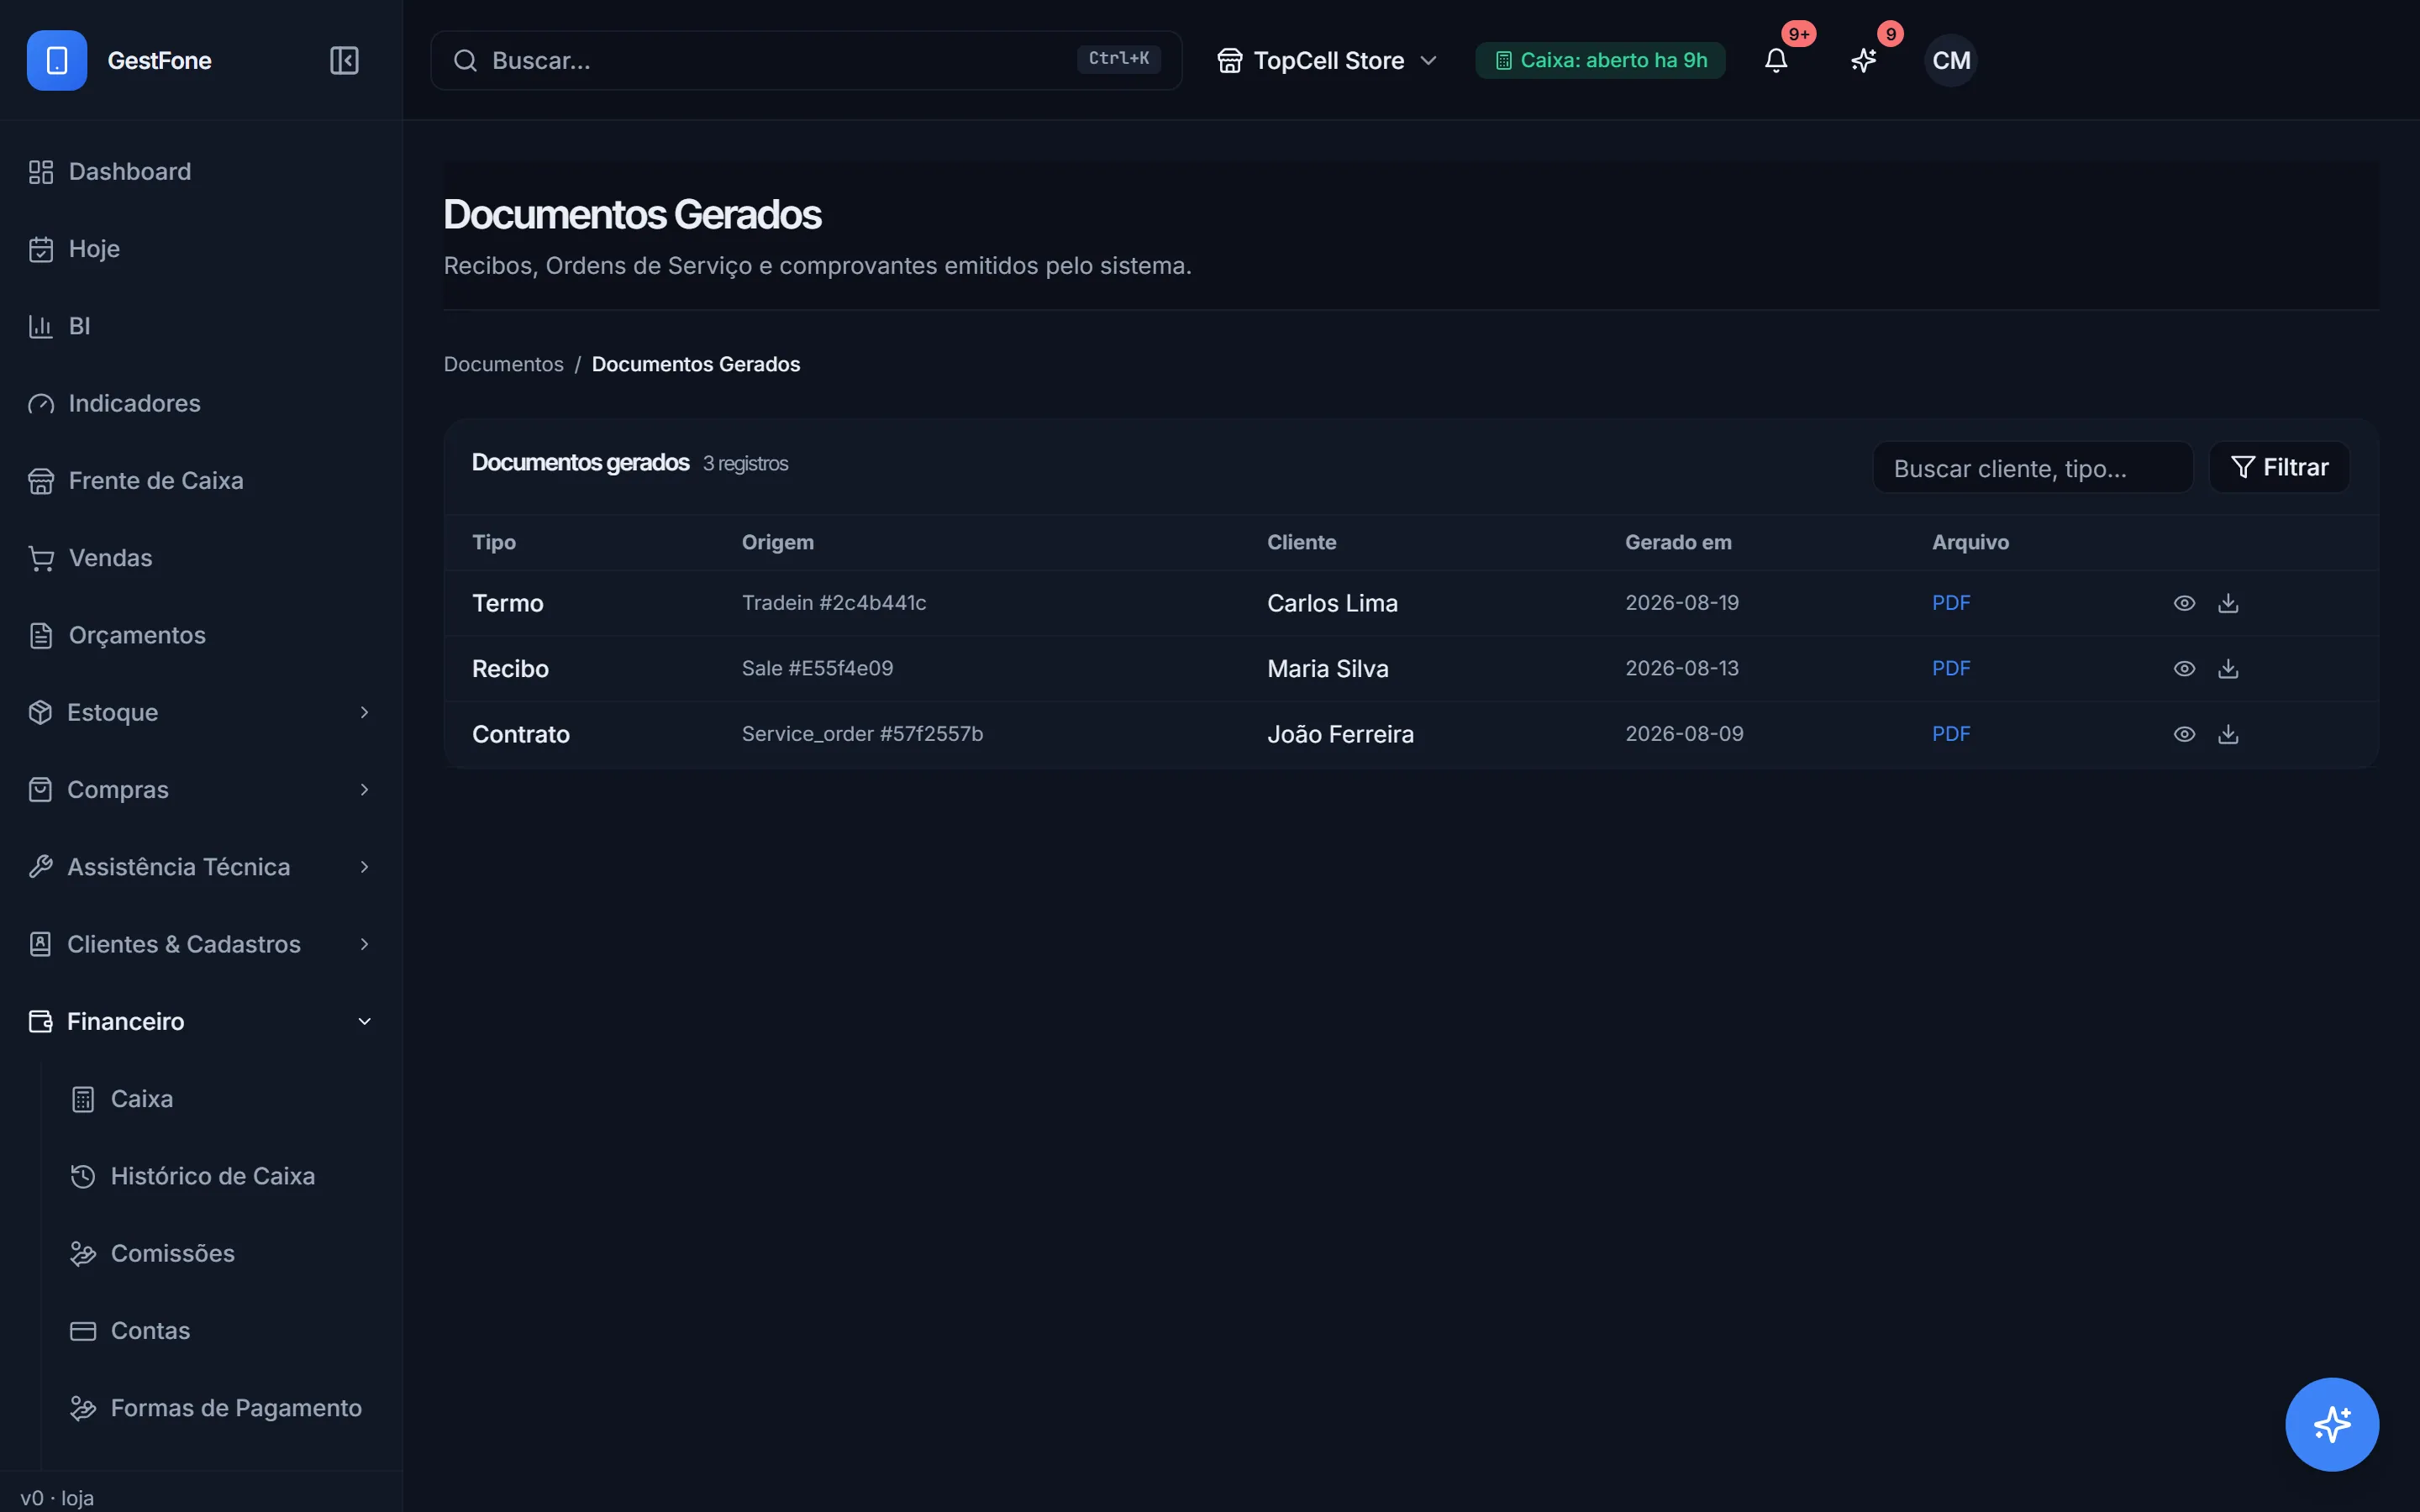Image resolution: width=2420 pixels, height=1512 pixels.
Task: Click the 2026-08-13 date cell
Action: tap(1682, 668)
